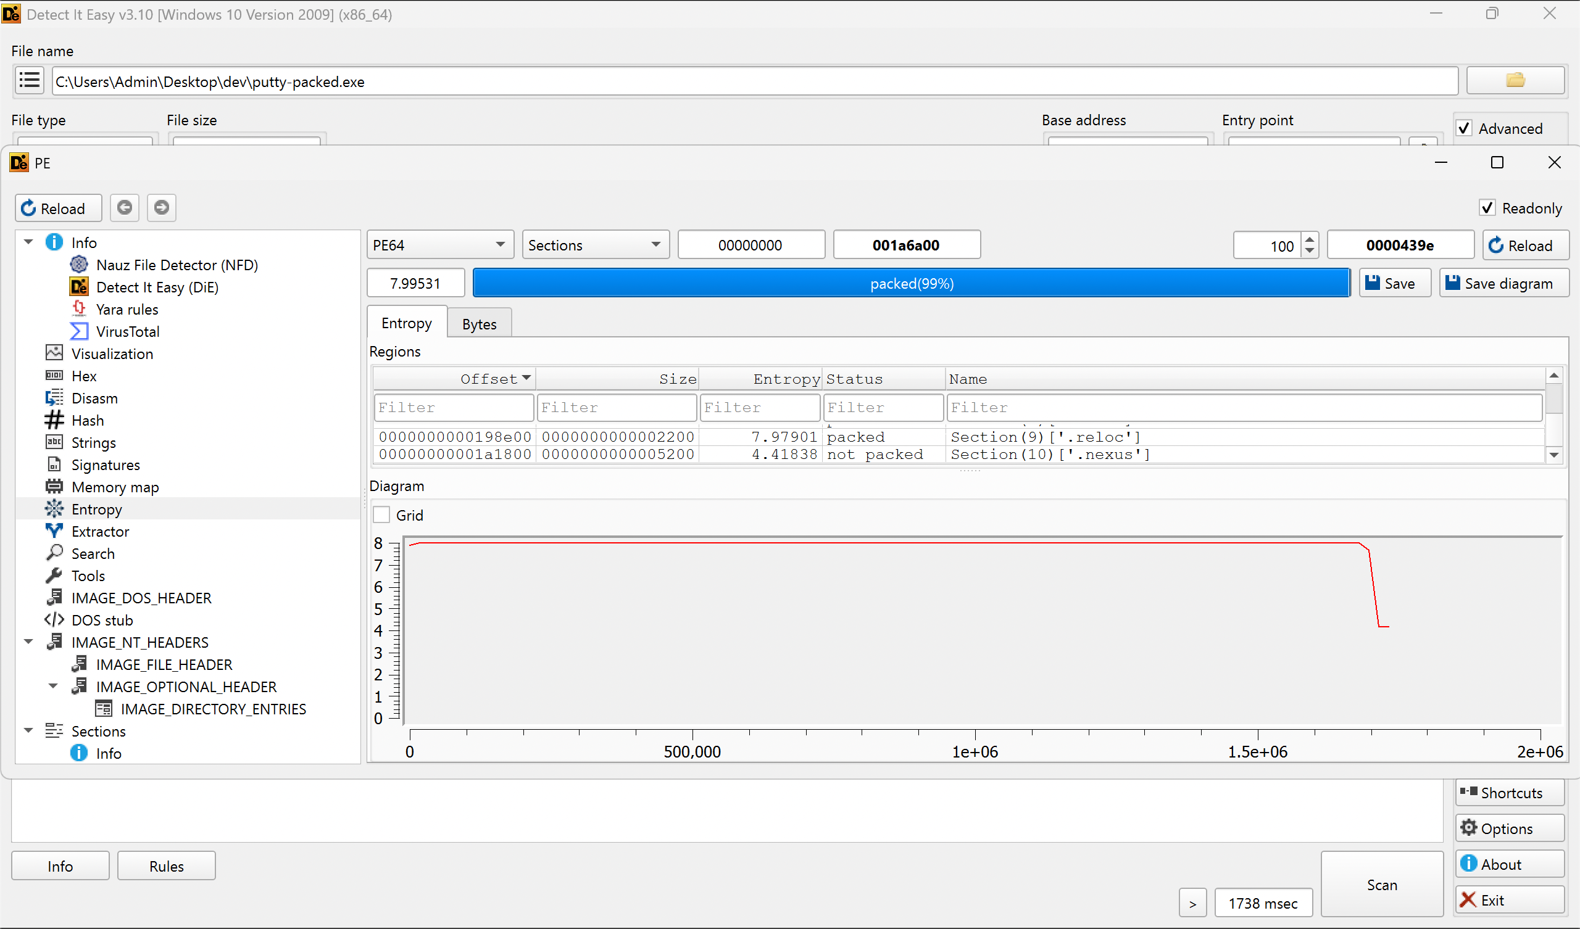Sort by Entropy column header
This screenshot has height=929, width=1580.
pyautogui.click(x=760, y=379)
